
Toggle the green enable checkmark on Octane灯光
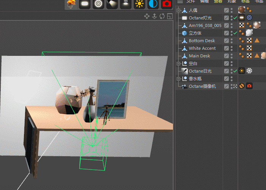click(x=235, y=18)
